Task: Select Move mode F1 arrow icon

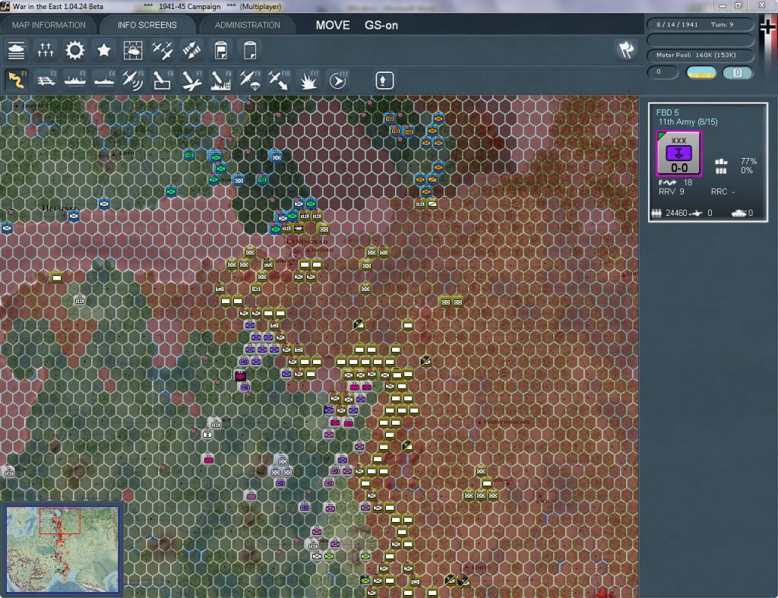Action: click(x=17, y=80)
